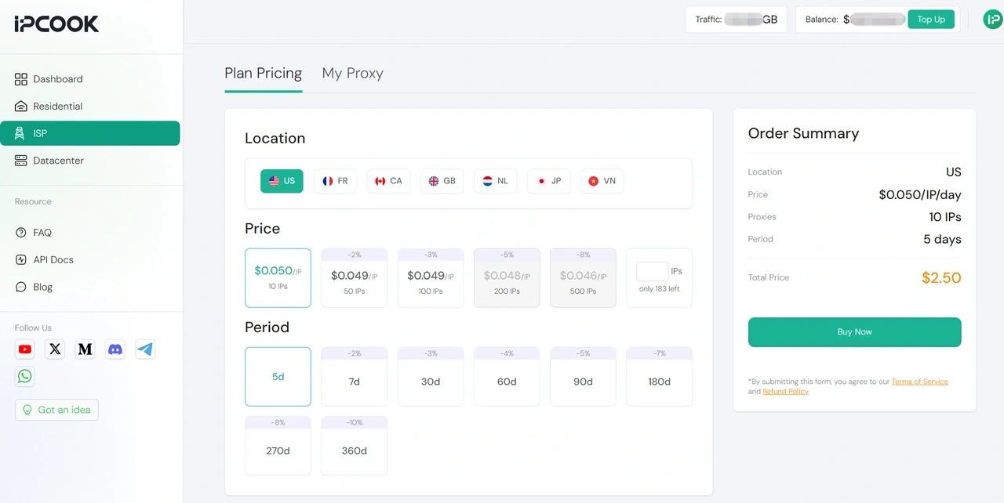Click the Top Up button
The width and height of the screenshot is (1004, 503).
(x=931, y=19)
